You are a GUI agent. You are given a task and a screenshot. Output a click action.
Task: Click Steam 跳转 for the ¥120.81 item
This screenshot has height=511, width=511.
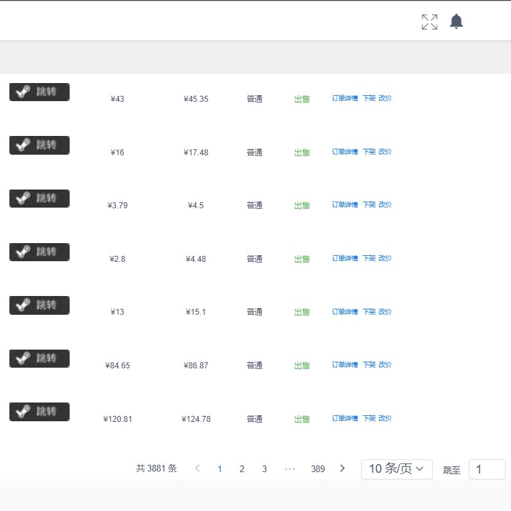point(40,411)
